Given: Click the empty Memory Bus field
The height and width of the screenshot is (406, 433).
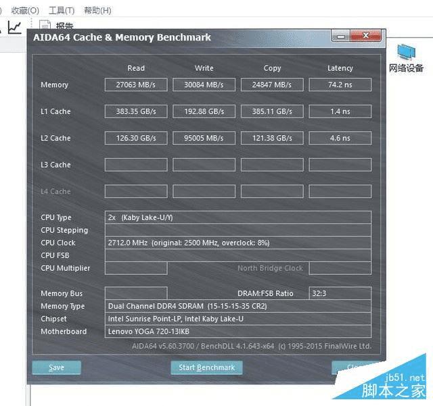Looking at the screenshot, I should (x=136, y=293).
